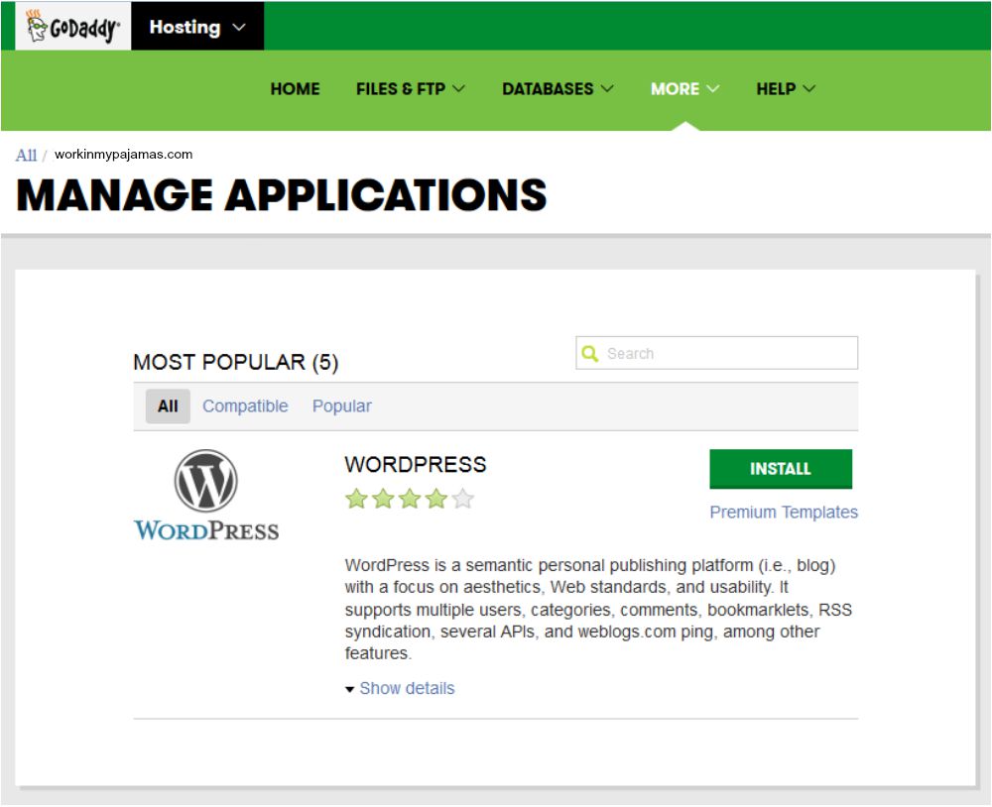Open the Premium Templates link
992x807 pixels.
[x=783, y=513]
